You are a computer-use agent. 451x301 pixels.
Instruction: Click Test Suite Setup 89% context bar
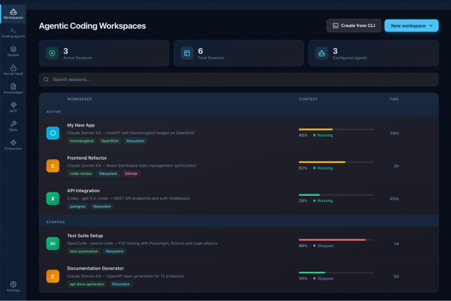click(336, 239)
